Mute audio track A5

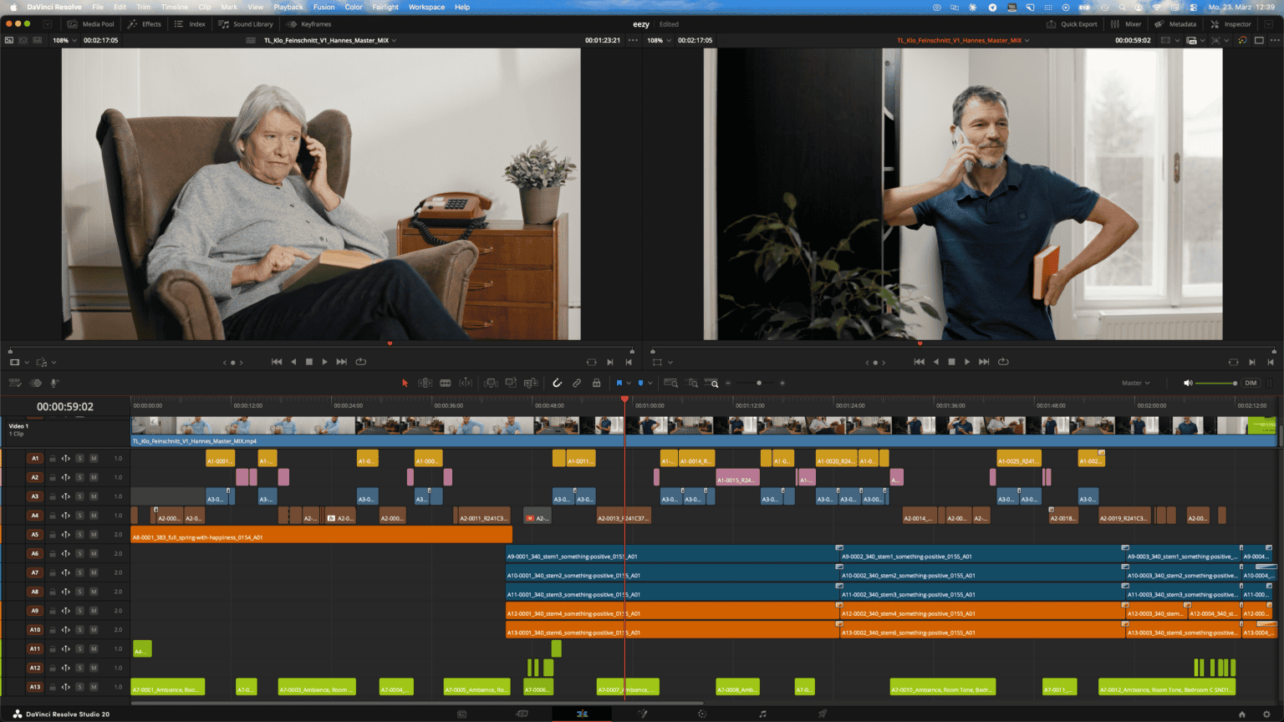(x=94, y=534)
